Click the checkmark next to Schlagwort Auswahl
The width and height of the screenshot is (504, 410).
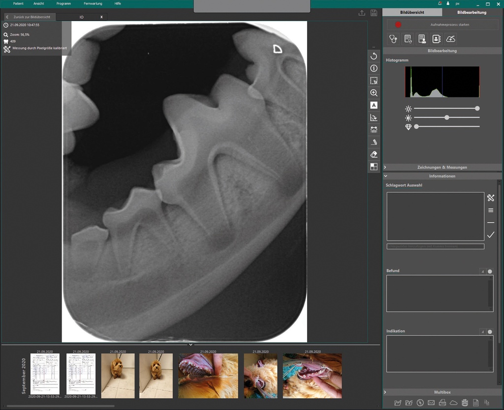(x=490, y=235)
